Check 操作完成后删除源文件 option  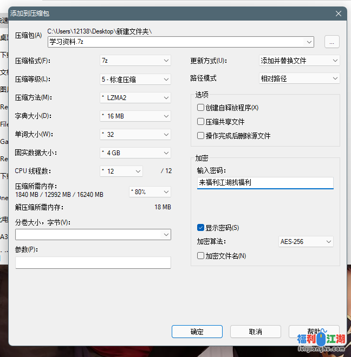(x=201, y=136)
